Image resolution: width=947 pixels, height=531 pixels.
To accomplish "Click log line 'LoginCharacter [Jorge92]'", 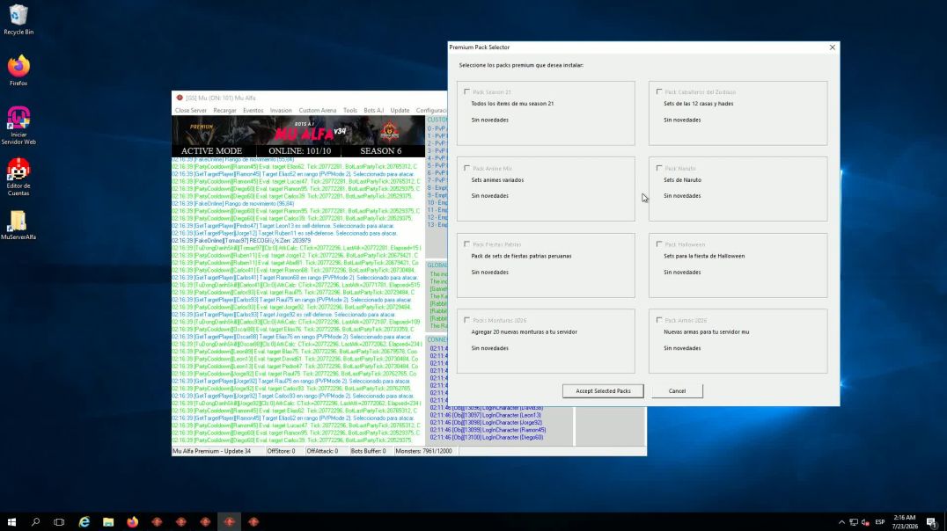I will pos(486,423).
